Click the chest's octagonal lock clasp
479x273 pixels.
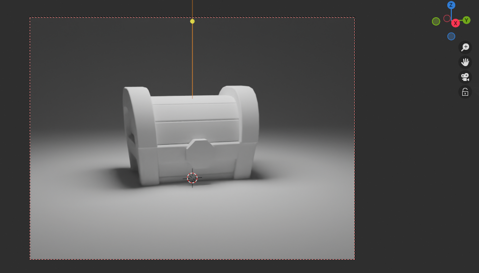click(201, 154)
